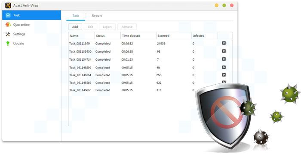Screen dimensions: 301x154
Task: Run Task_08111399 with its play icon
Action: [x=224, y=43]
